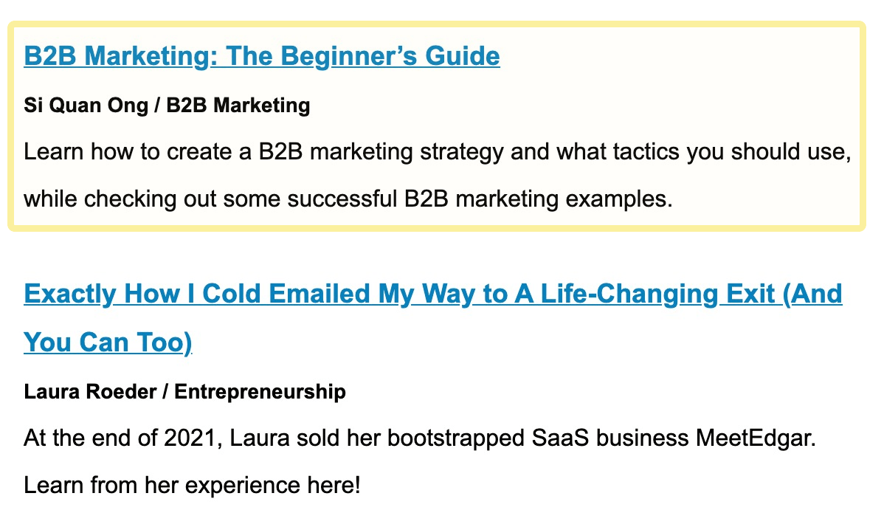Click the word 'Life-Changing' in second headline
This screenshot has height=527, width=884.
pyautogui.click(x=629, y=294)
